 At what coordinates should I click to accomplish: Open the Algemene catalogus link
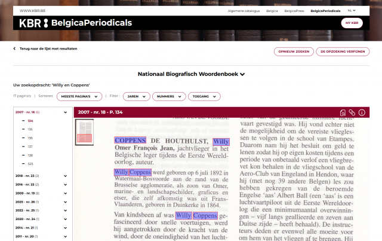tap(244, 11)
